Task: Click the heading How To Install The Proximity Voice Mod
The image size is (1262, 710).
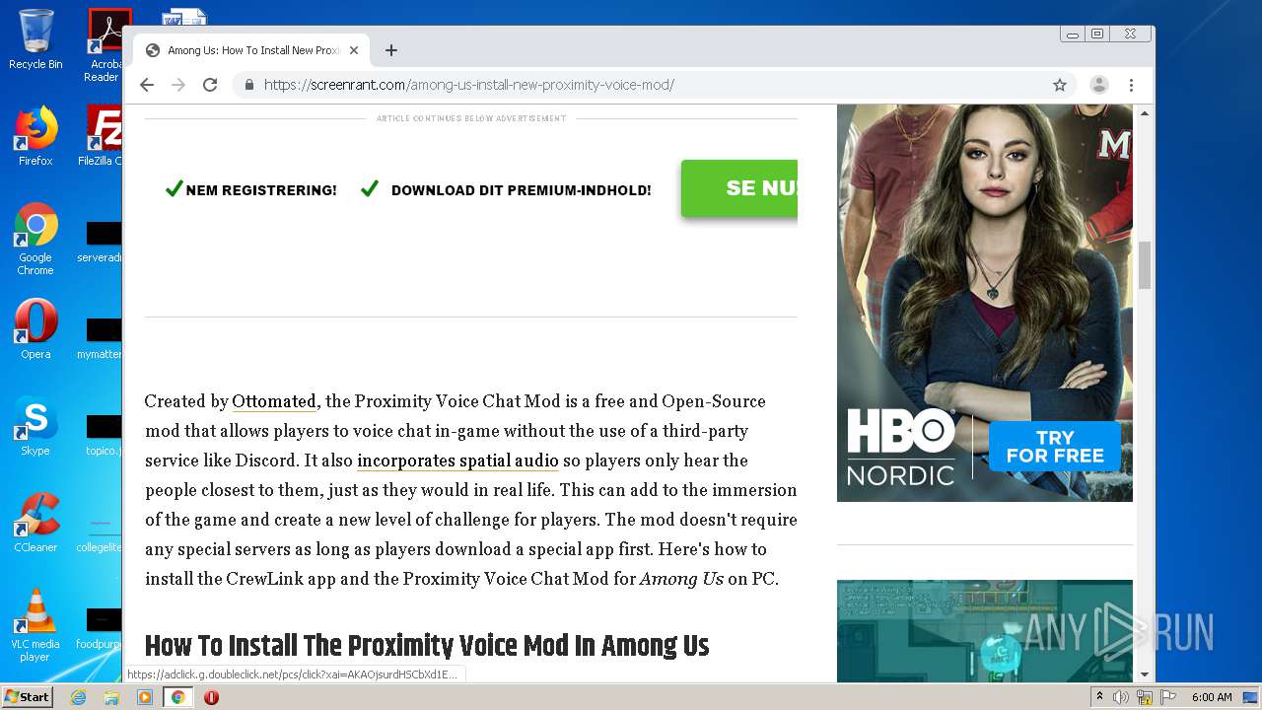Action: 427,646
